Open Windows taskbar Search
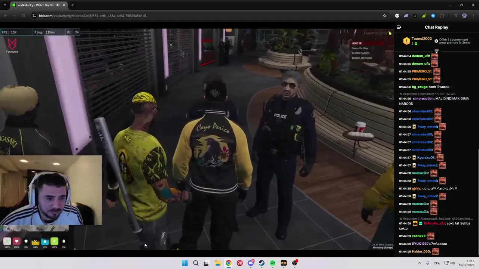Viewport: 479px width, 269px height. [x=196, y=263]
